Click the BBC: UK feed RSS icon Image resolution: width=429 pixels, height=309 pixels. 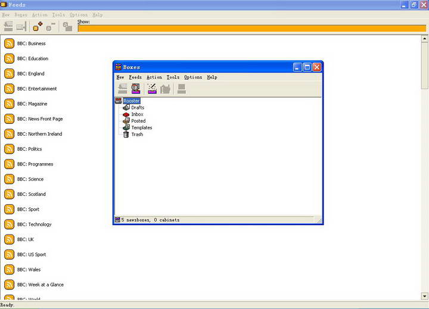[x=10, y=239]
